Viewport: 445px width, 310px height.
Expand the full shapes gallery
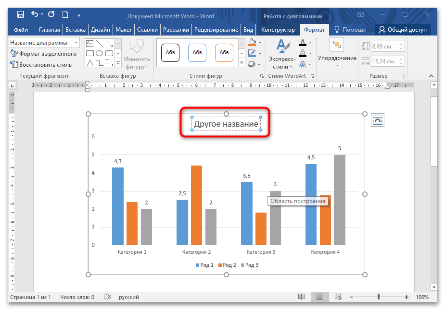click(118, 63)
